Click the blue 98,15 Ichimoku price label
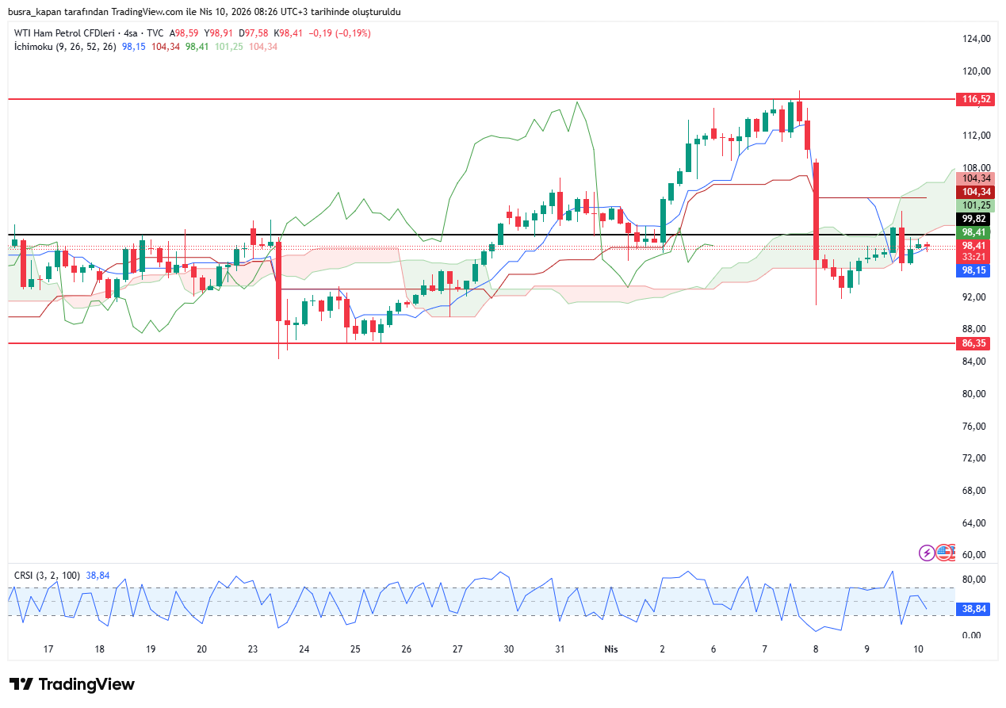 click(x=973, y=270)
